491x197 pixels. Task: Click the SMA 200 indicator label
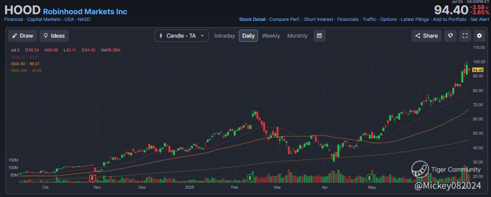tap(26, 70)
